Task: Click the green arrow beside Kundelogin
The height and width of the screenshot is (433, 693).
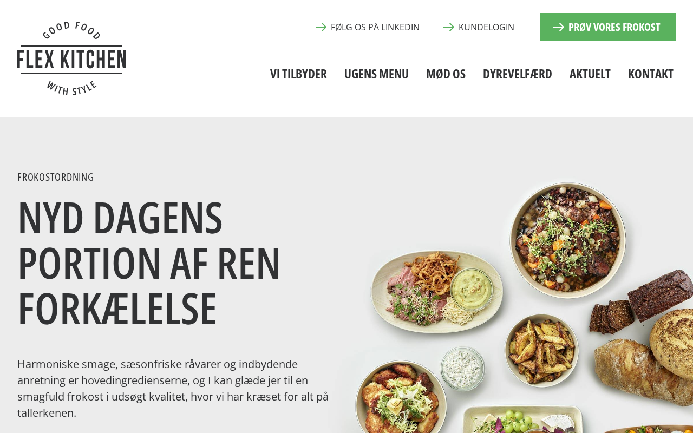Action: (449, 27)
